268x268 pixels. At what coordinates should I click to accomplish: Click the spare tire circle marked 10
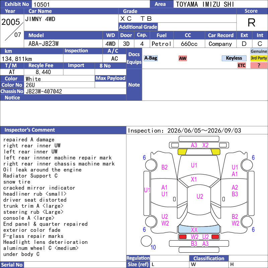pos(146,241)
